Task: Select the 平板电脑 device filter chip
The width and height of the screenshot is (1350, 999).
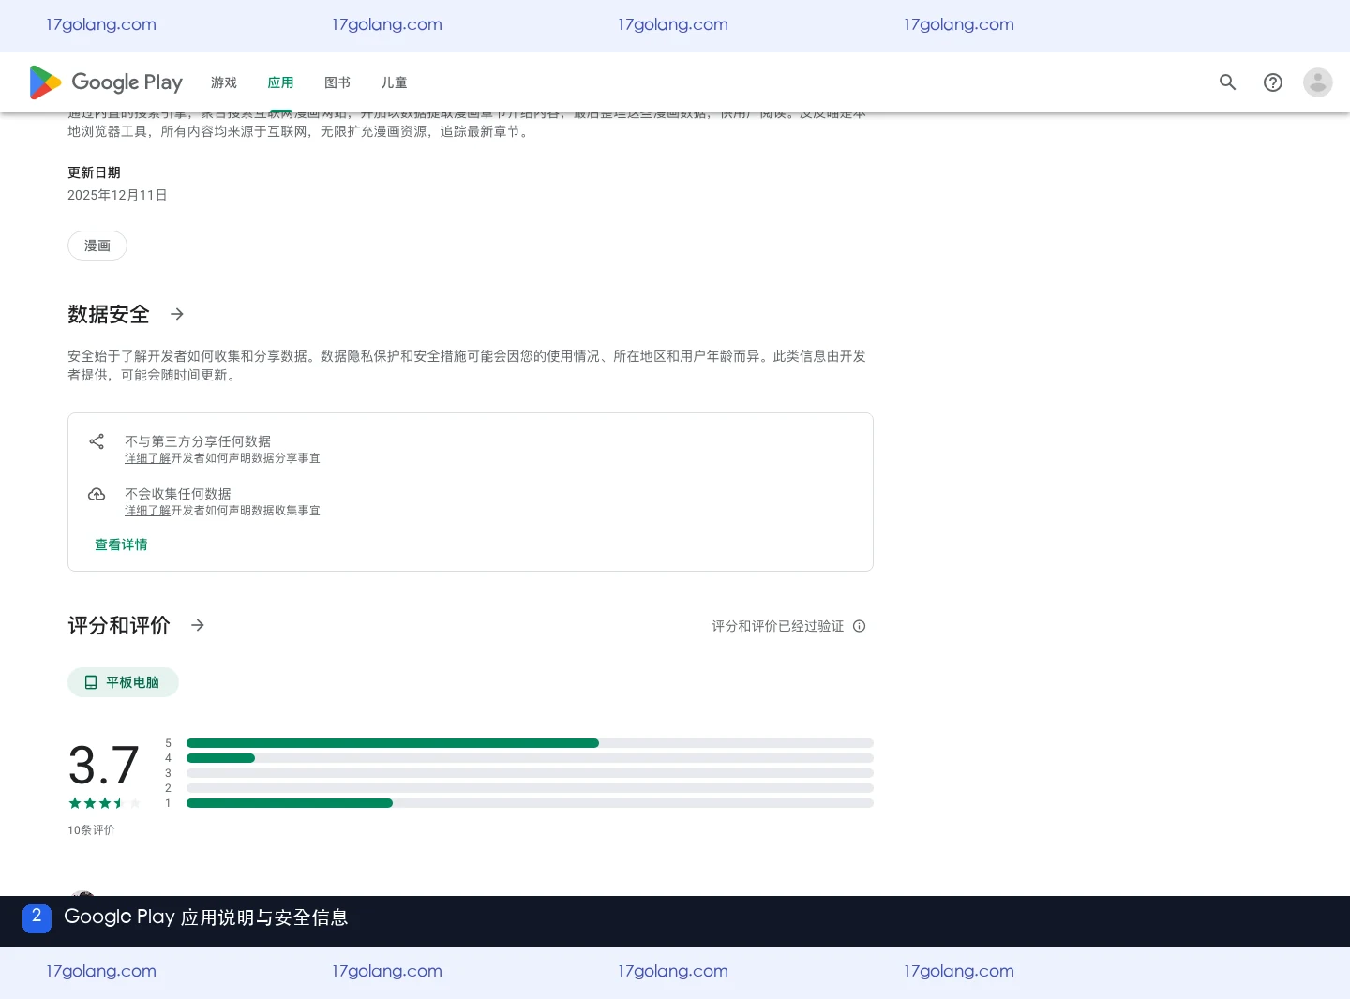Action: pos(123,682)
